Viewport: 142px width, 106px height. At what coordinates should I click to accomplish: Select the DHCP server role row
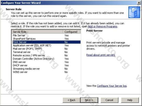pos(47,65)
